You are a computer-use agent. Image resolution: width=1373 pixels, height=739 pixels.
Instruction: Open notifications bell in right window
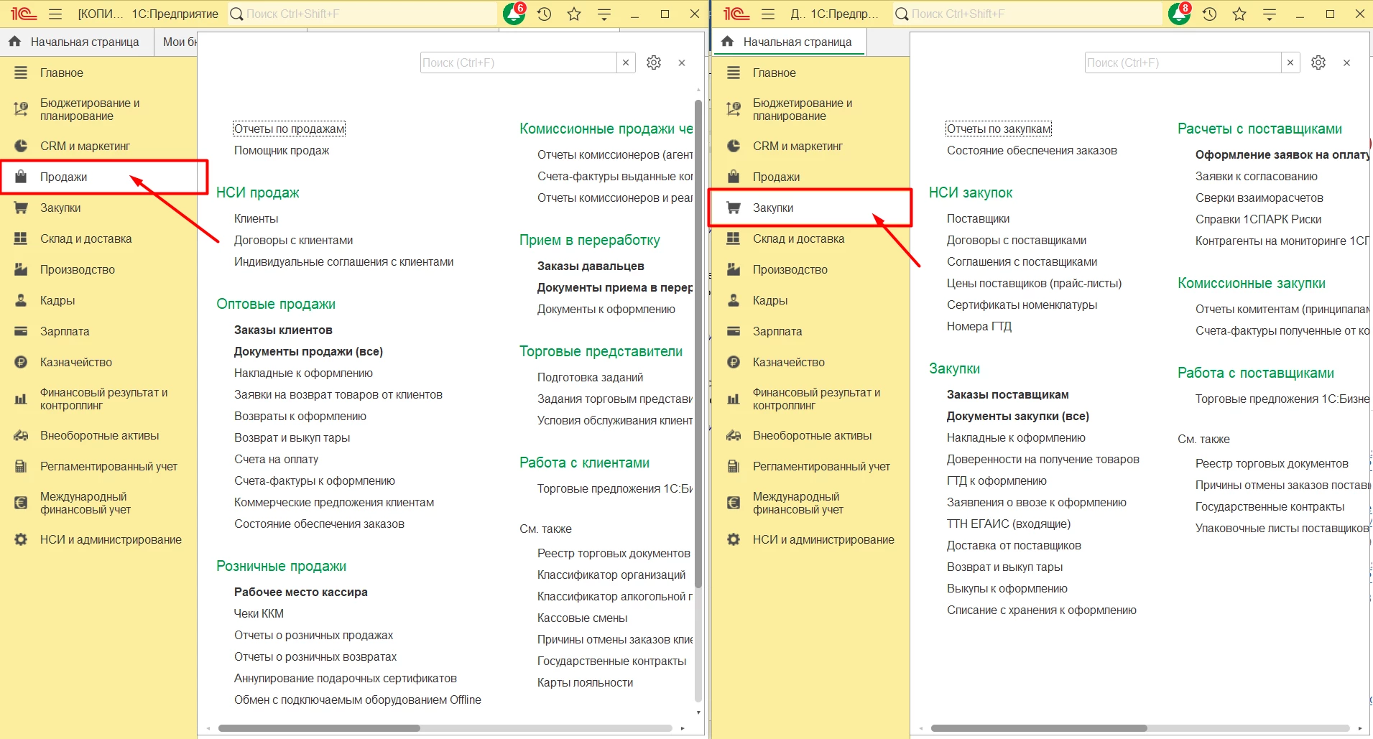[1180, 14]
